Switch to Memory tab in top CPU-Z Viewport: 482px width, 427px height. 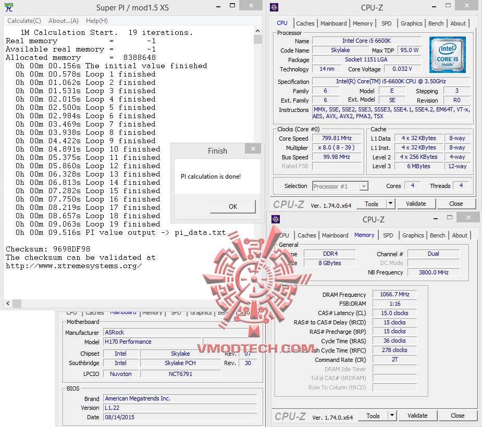(363, 23)
